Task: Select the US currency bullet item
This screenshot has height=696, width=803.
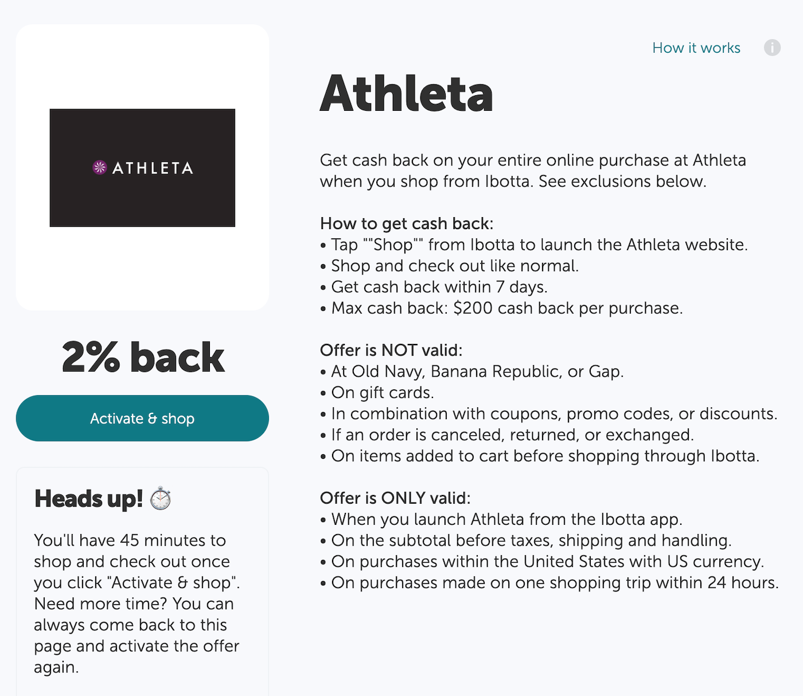Action: pyautogui.click(x=547, y=562)
